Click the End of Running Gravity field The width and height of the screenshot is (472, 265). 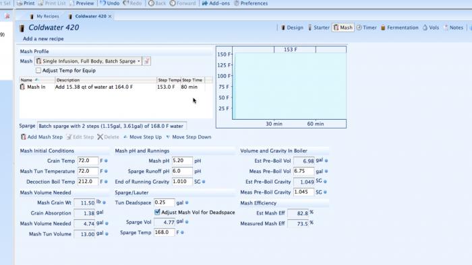pos(182,182)
